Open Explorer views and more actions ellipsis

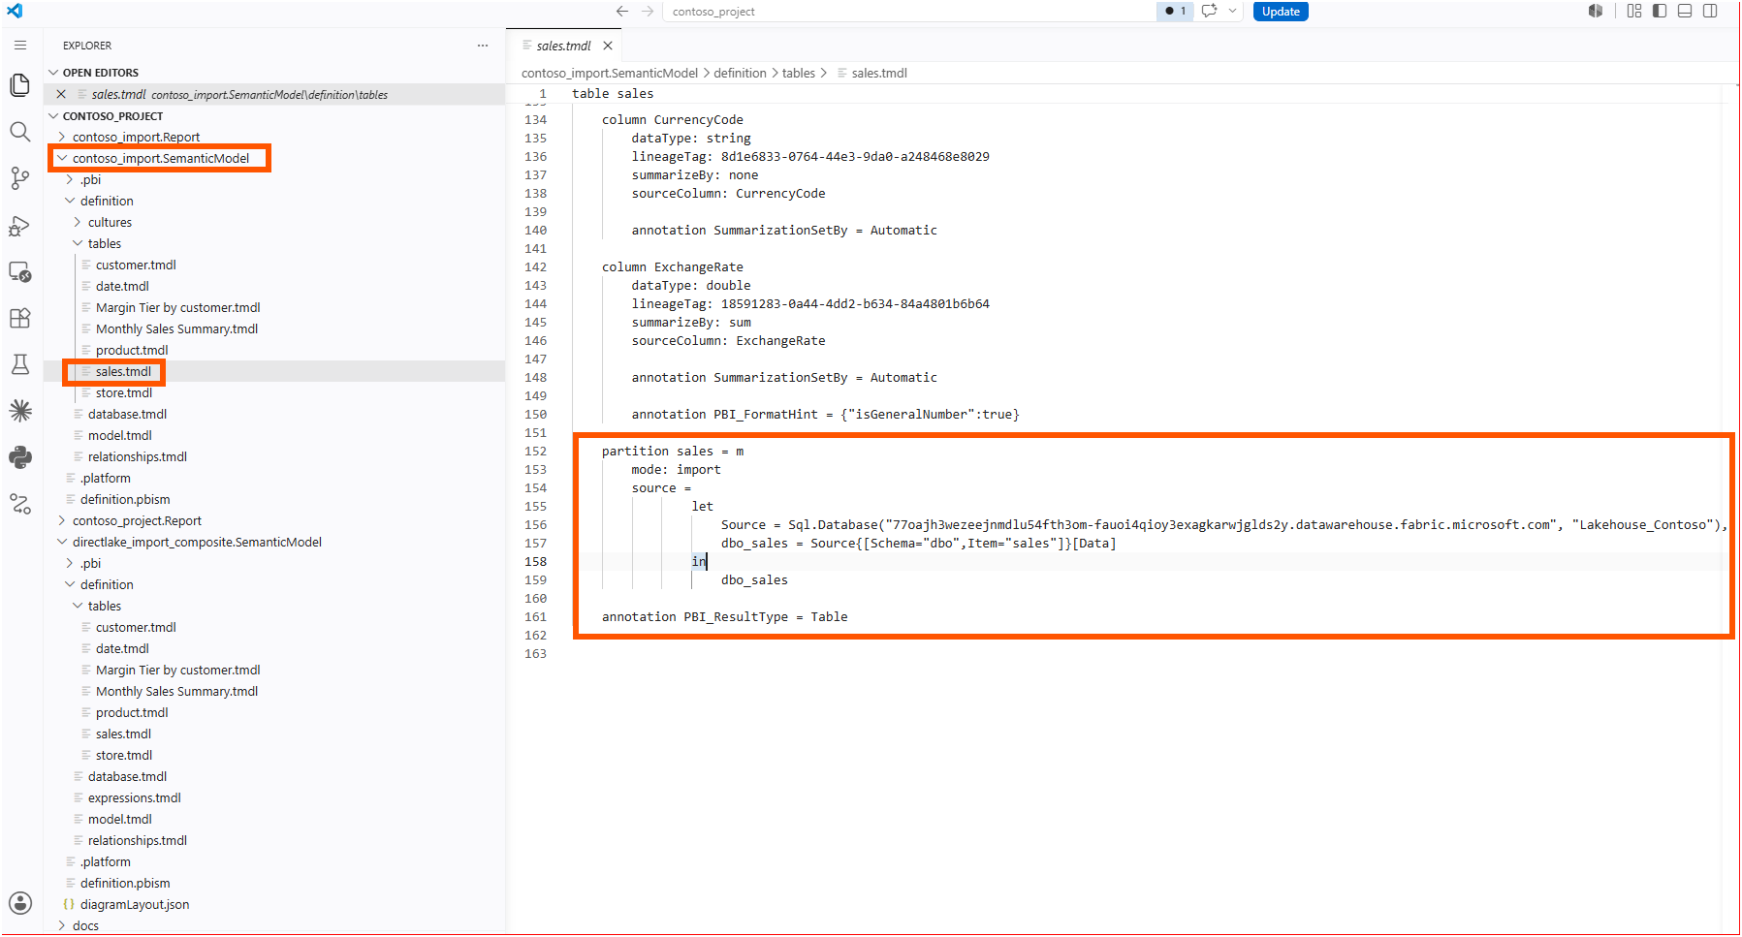pos(483,46)
